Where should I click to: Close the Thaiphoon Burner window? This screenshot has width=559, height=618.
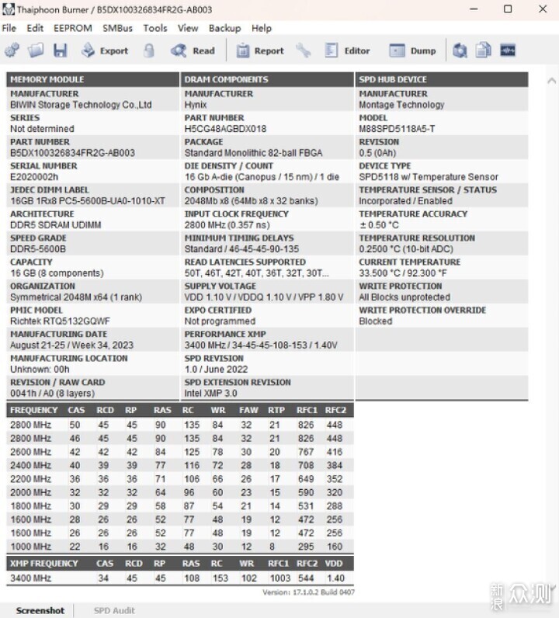543,9
